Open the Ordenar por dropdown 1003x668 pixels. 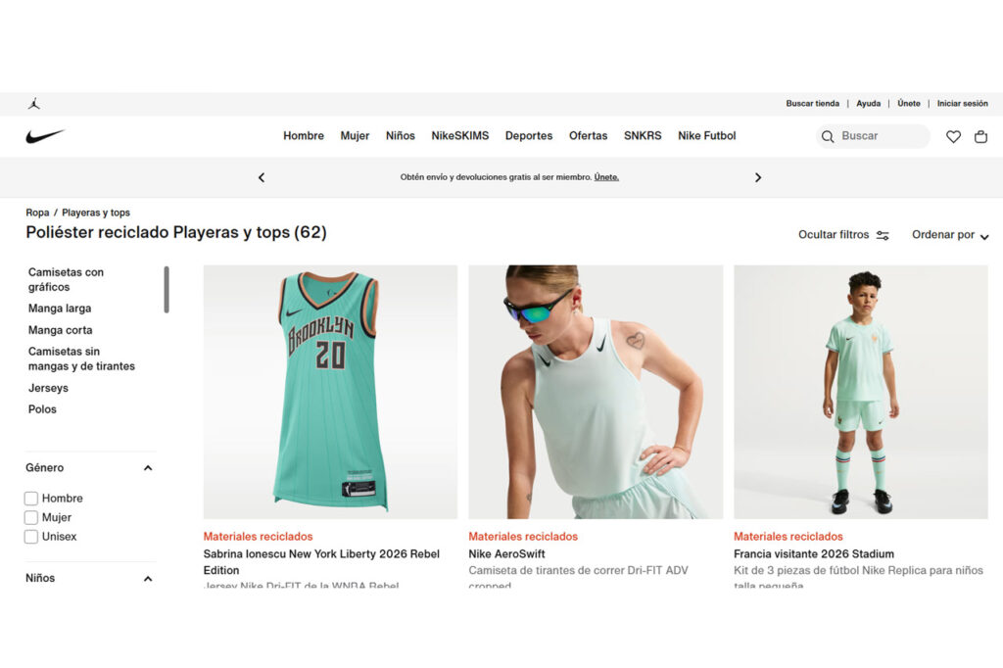950,235
